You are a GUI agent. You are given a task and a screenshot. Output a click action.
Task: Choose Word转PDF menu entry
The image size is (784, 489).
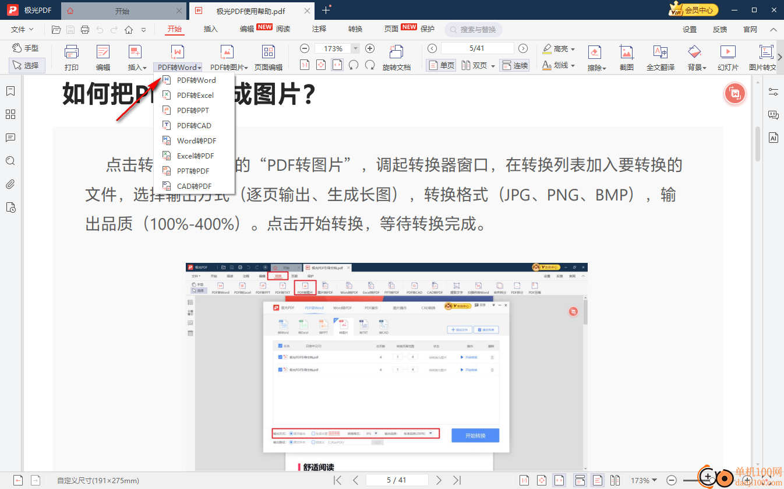194,140
